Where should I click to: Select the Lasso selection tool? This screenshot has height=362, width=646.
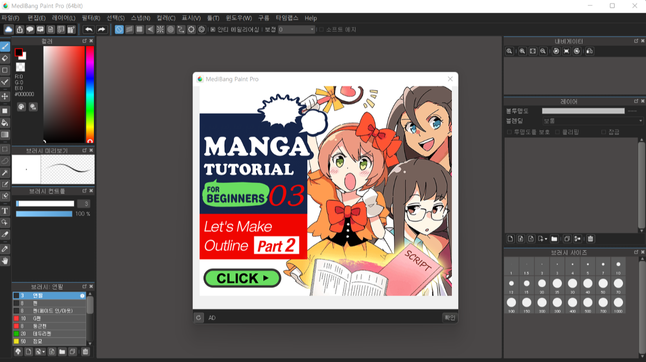5,161
